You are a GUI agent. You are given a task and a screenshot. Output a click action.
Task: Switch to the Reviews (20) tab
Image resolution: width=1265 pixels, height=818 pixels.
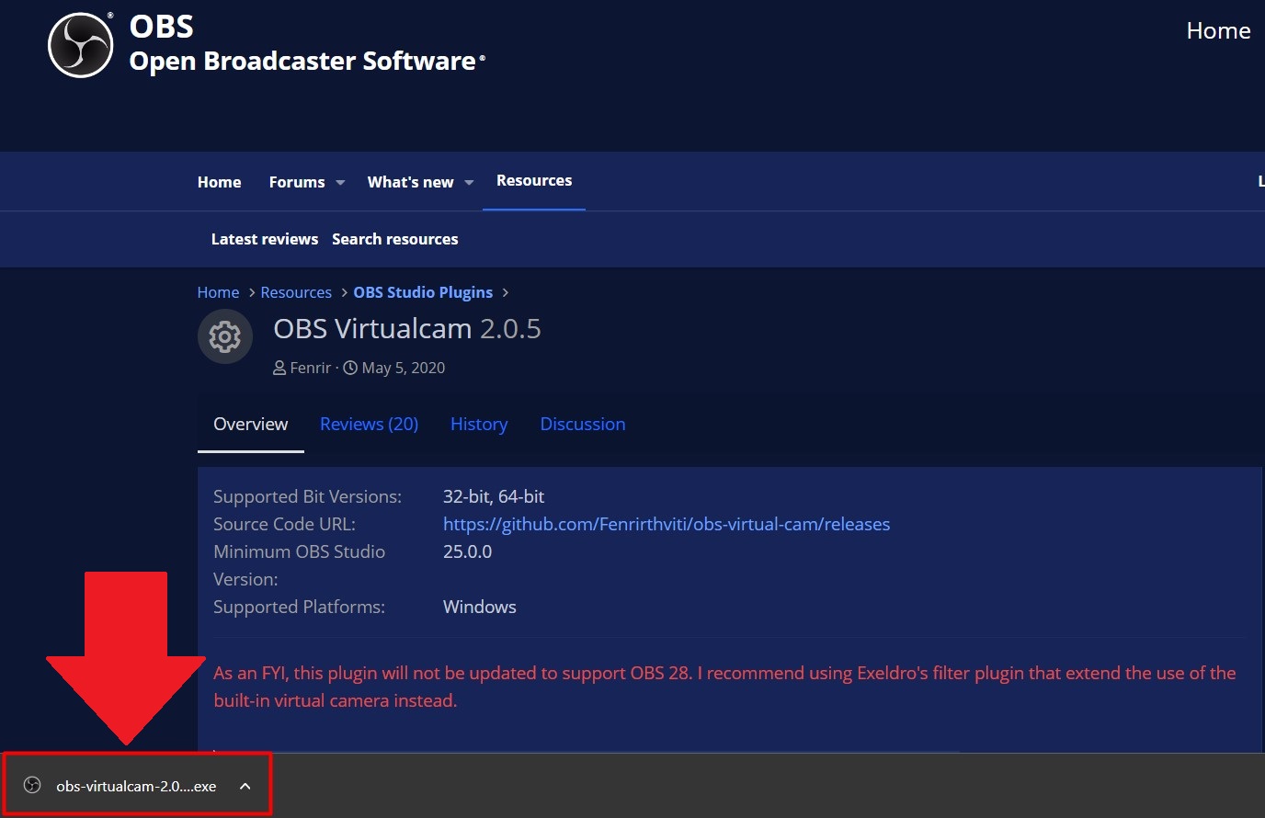pos(369,424)
